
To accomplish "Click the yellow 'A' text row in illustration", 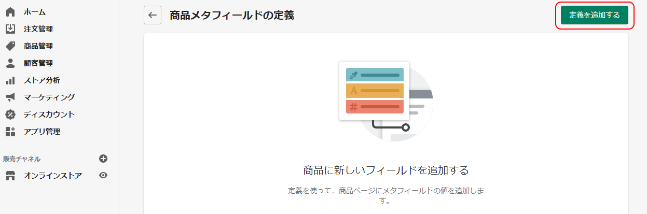I will click(x=375, y=91).
